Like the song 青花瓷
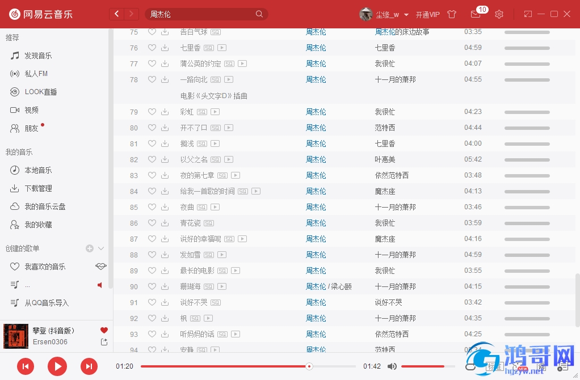Viewport: 580px width, 380px height. point(152,223)
